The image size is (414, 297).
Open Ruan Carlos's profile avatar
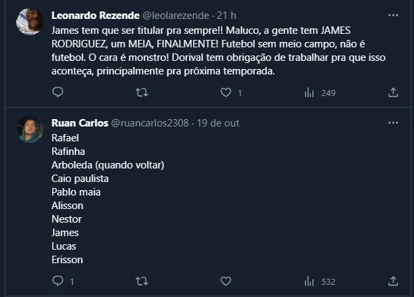pyautogui.click(x=30, y=129)
